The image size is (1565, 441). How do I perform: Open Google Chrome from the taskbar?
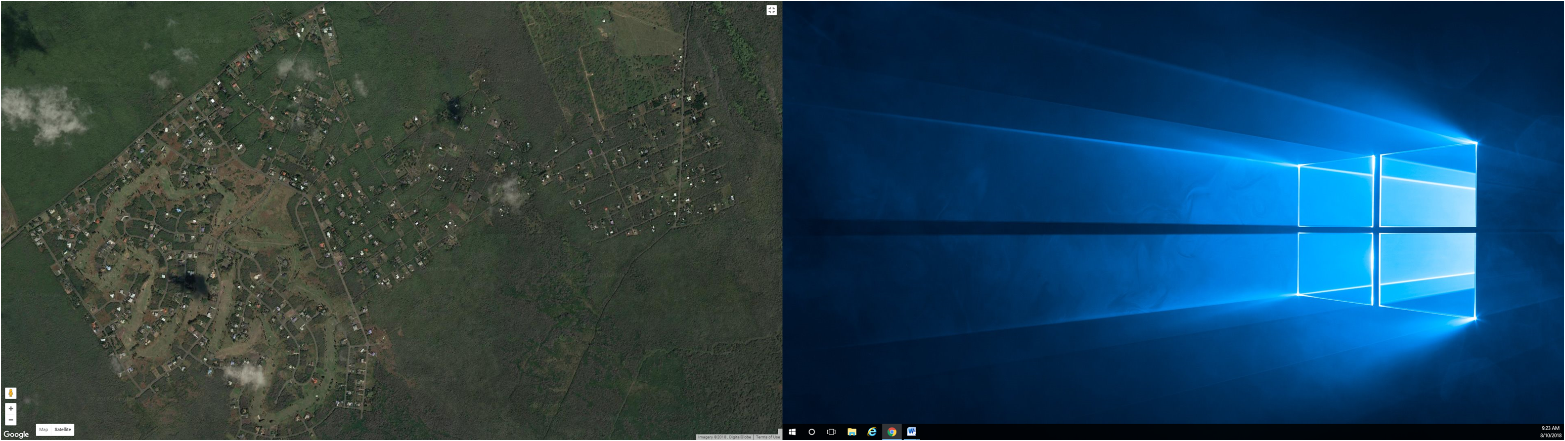[x=891, y=432]
